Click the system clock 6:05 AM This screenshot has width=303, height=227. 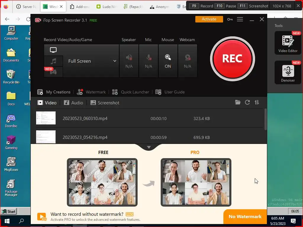click(x=278, y=218)
